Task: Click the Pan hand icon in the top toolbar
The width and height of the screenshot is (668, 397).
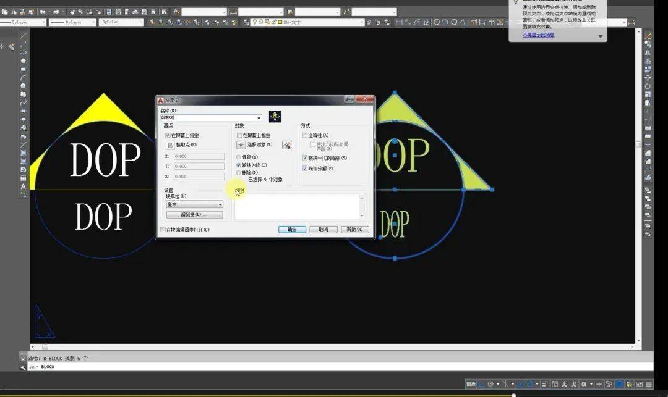Action: tap(72, 12)
